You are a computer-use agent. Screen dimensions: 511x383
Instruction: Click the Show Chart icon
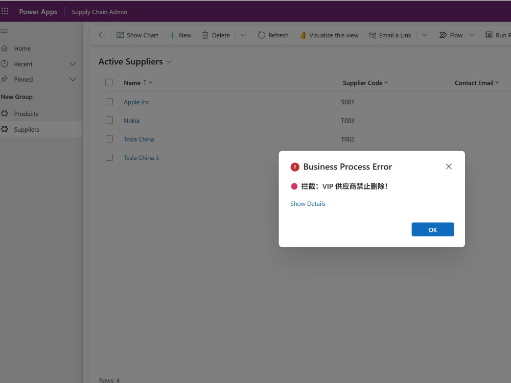click(x=120, y=35)
